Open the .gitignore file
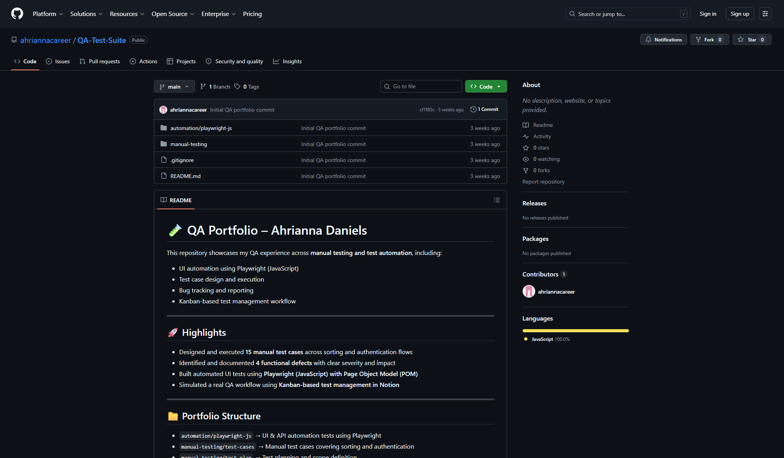This screenshot has height=458, width=784. [x=182, y=160]
